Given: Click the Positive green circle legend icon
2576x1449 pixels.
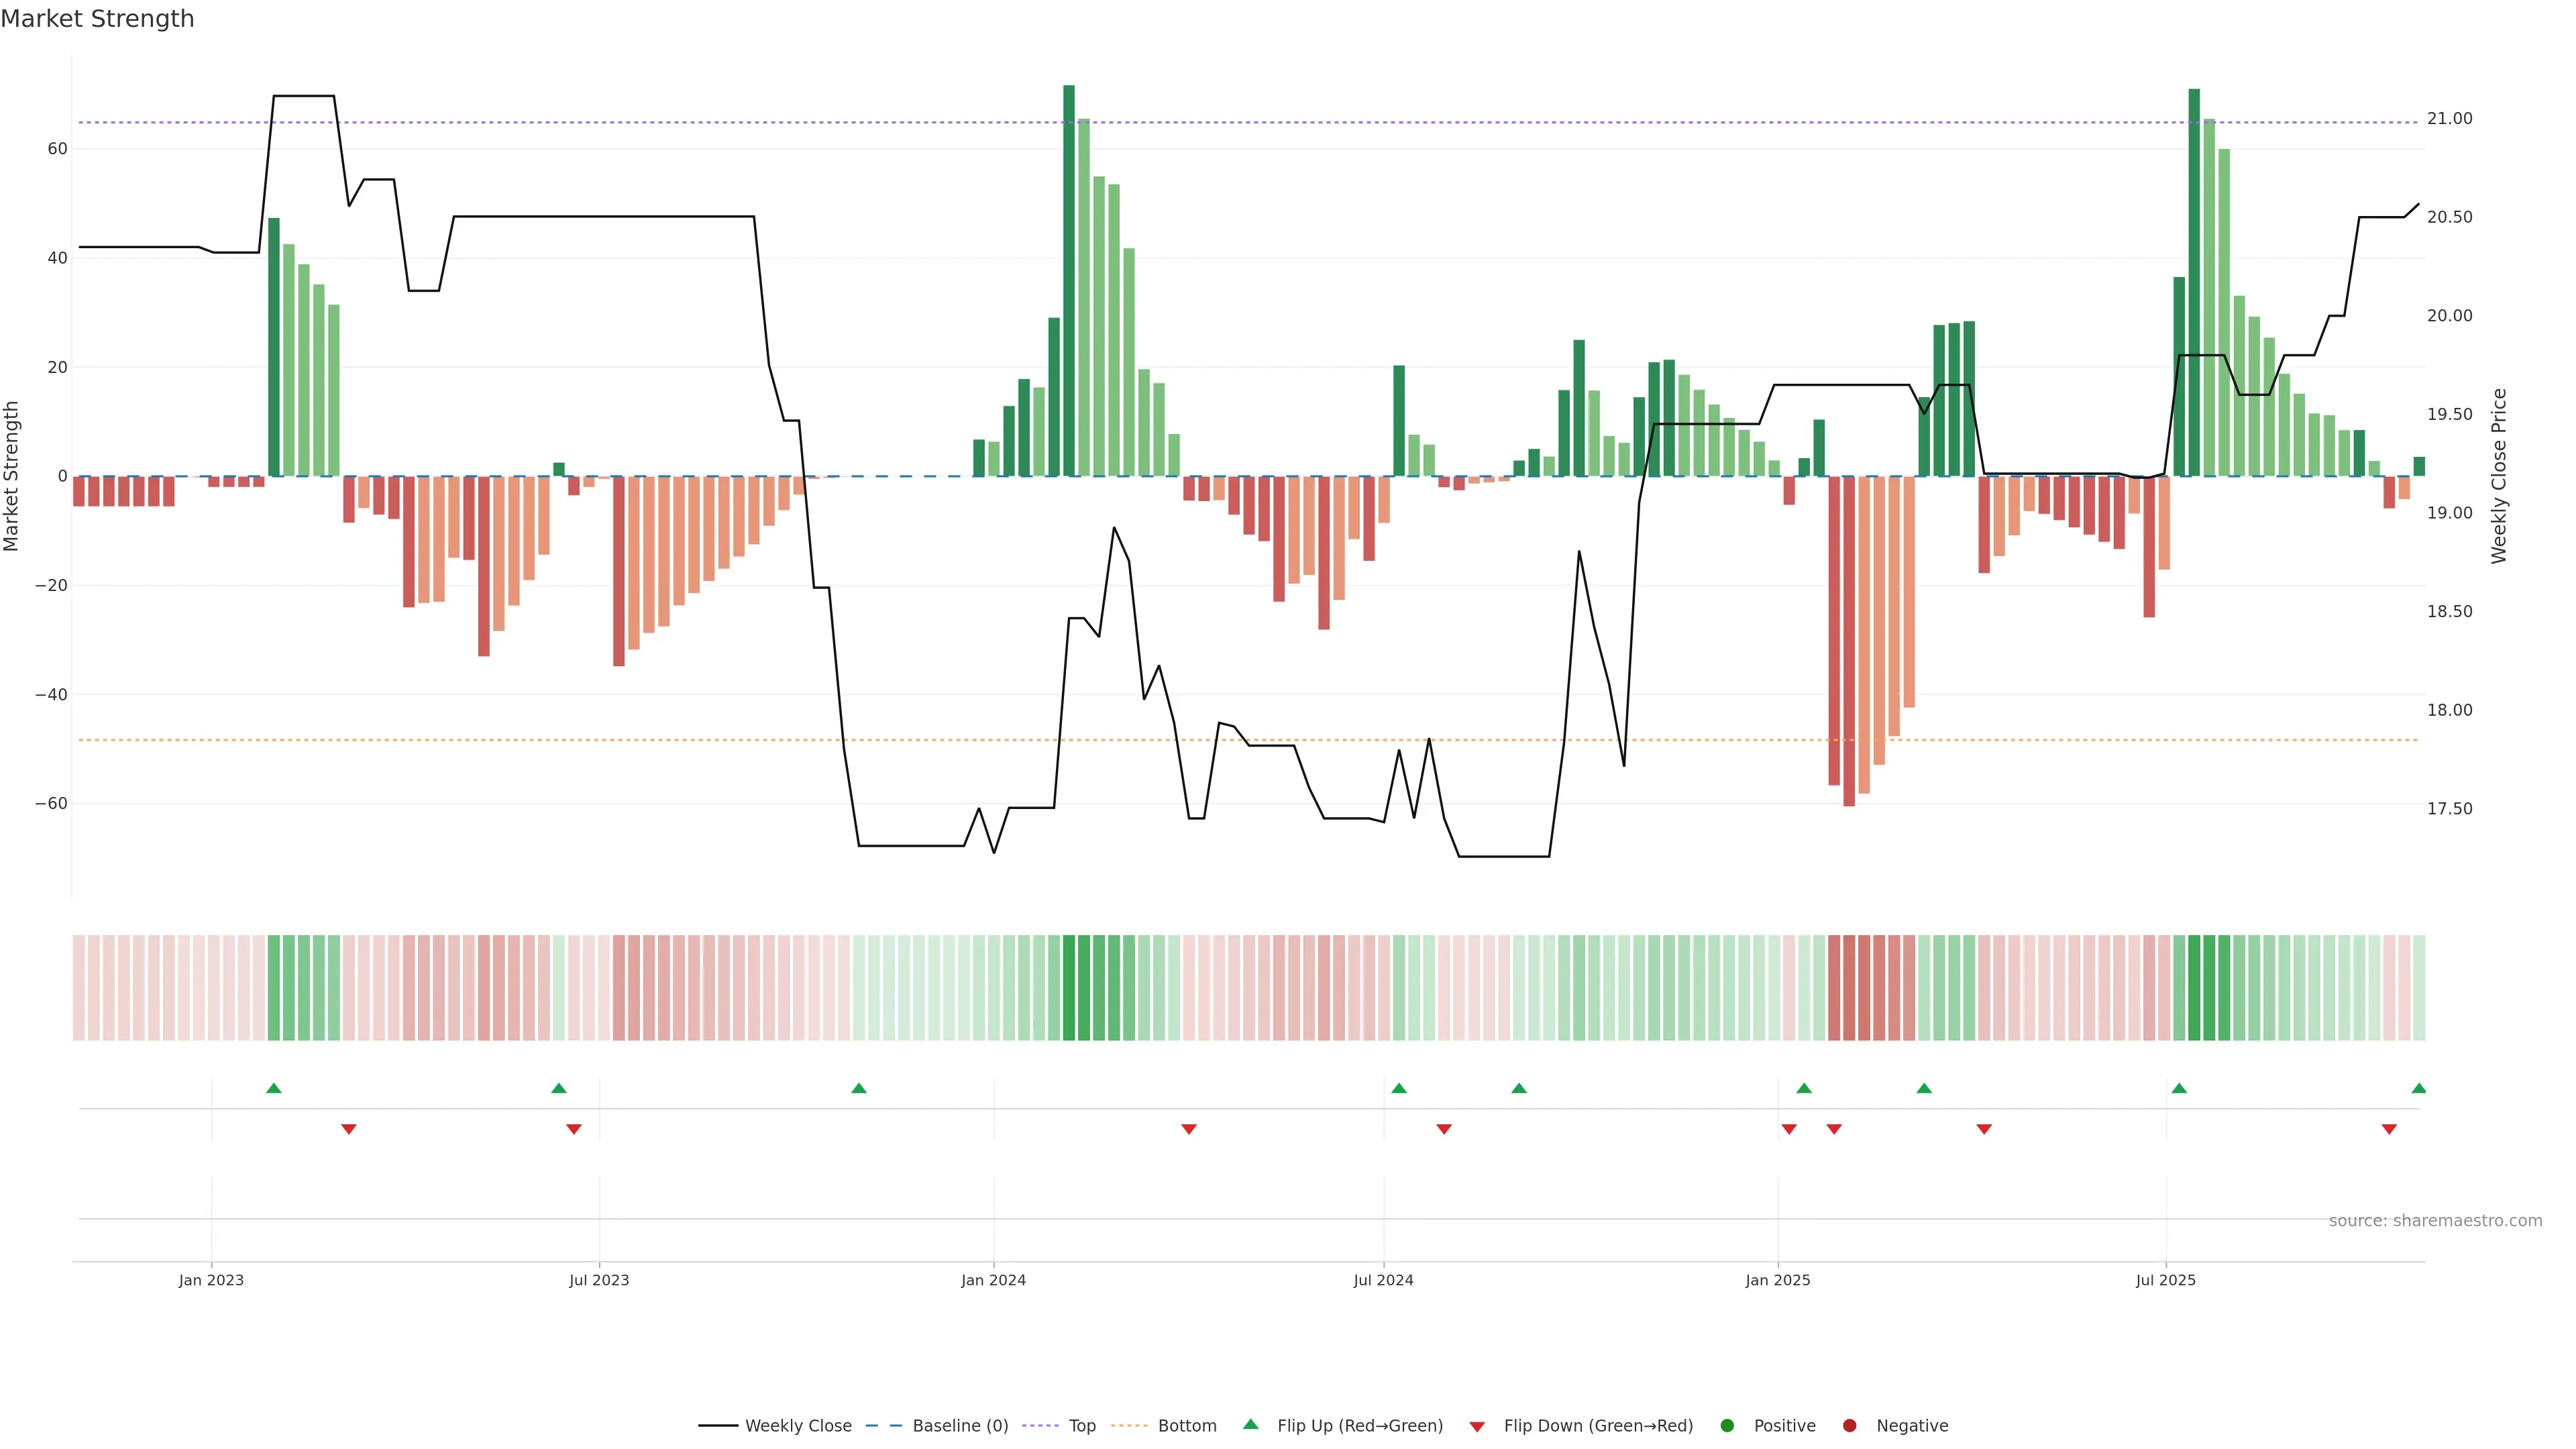Looking at the screenshot, I should pyautogui.click(x=1727, y=1425).
